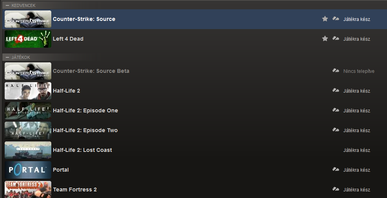Image resolution: width=387 pixels, height=198 pixels.
Task: Click the favorite star for Counter-Strike: Source
Action: click(325, 19)
